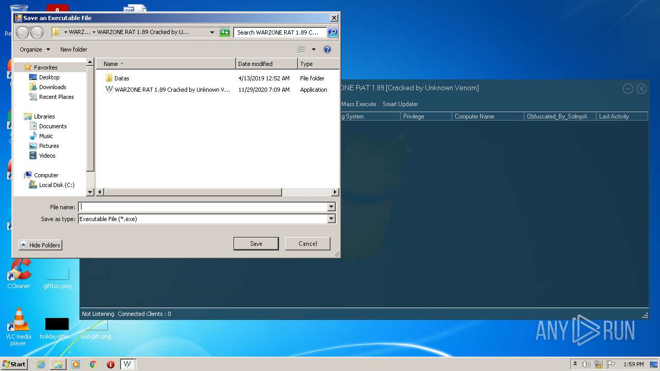The width and height of the screenshot is (660, 371).
Task: Click the Search WARZONE RAT search field
Action: pyautogui.click(x=280, y=32)
